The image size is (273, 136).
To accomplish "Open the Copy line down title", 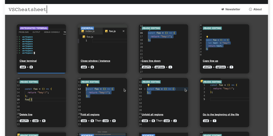I will pos(151,61).
